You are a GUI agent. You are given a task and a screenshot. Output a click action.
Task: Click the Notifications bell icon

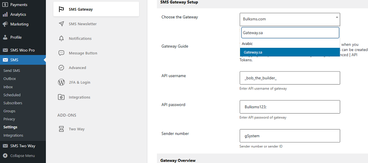61,38
